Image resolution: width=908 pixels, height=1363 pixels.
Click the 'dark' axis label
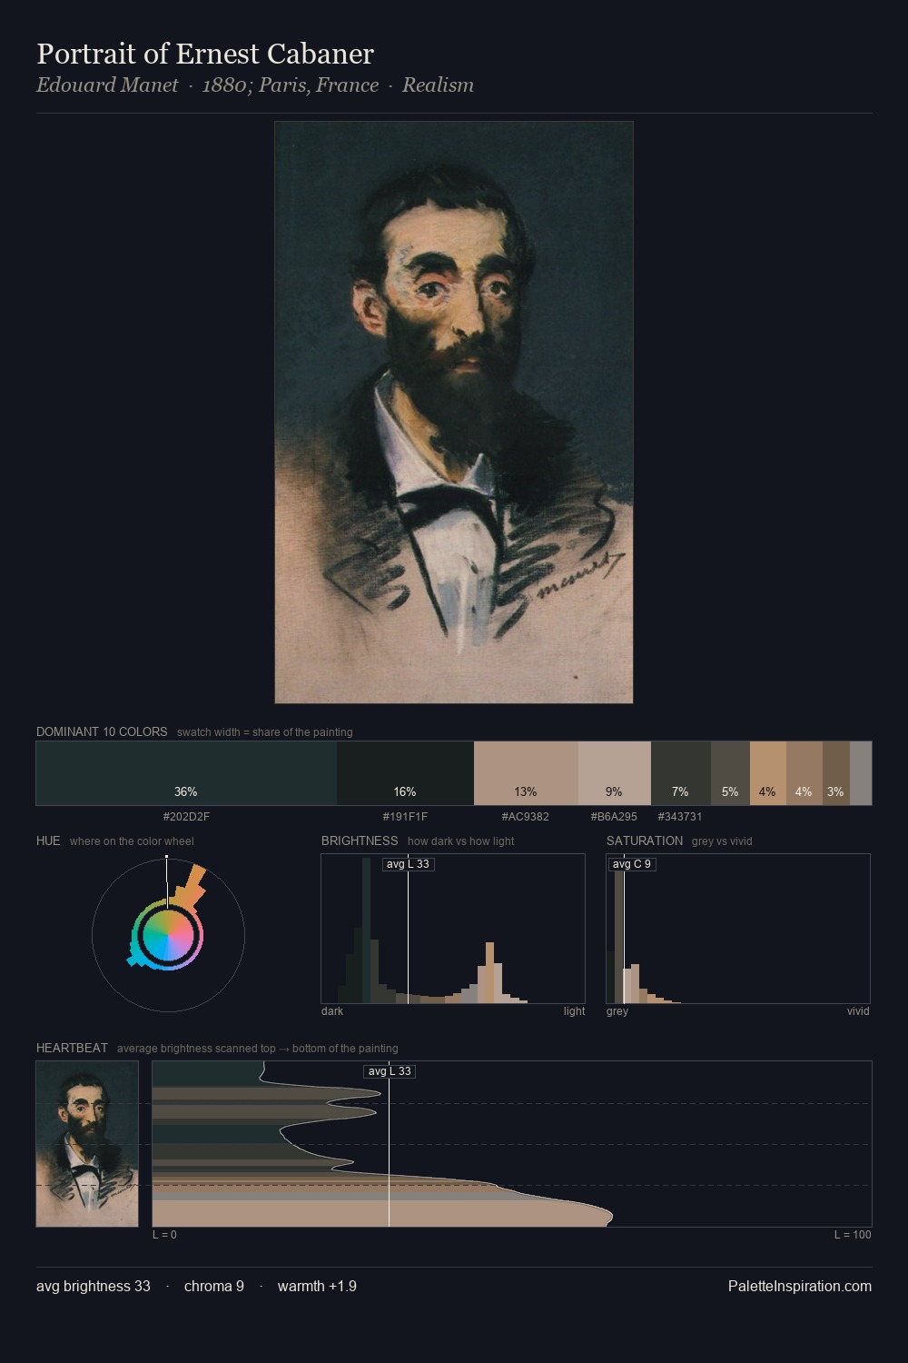(x=332, y=1011)
